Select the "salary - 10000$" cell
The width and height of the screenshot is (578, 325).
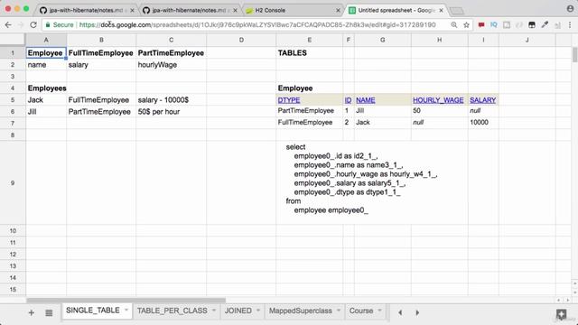[171, 100]
